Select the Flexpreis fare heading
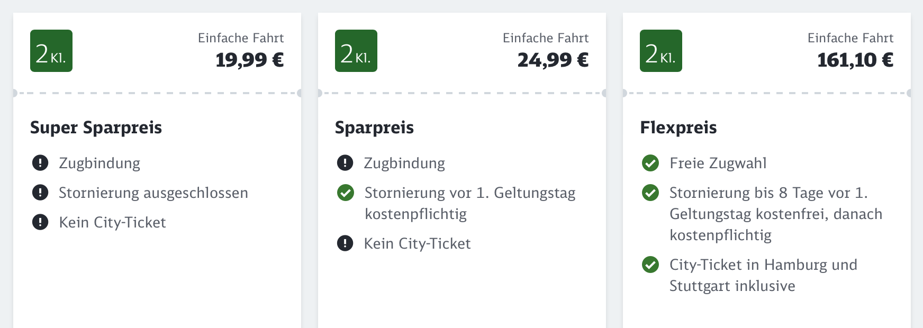 point(678,128)
